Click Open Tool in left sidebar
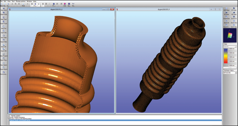The height and width of the screenshot is (126, 238). pos(4,22)
